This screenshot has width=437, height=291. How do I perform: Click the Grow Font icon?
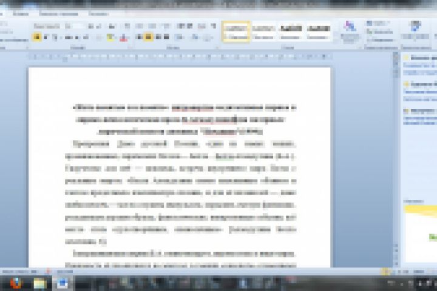(x=91, y=26)
